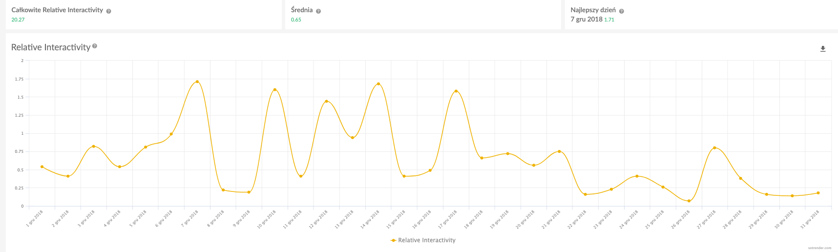Click the yellow legend marker dot
The height and width of the screenshot is (252, 838).
[x=394, y=240]
